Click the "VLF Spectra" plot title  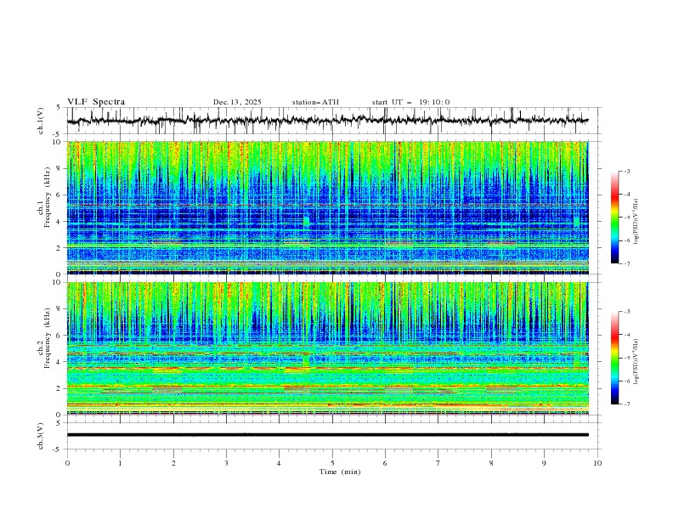pos(96,102)
